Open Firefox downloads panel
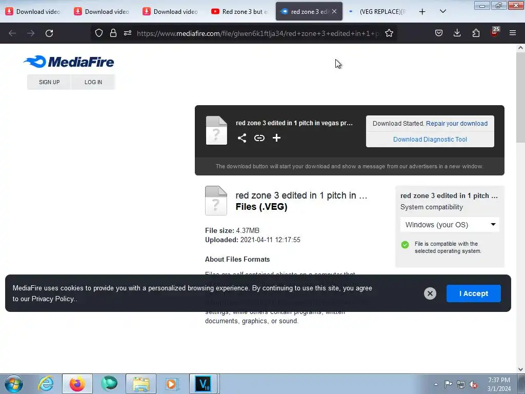Viewport: 525px width, 394px height. pos(457,33)
